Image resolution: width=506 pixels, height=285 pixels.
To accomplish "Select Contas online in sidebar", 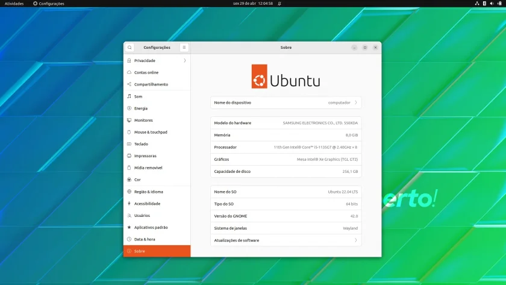I will [157, 72].
